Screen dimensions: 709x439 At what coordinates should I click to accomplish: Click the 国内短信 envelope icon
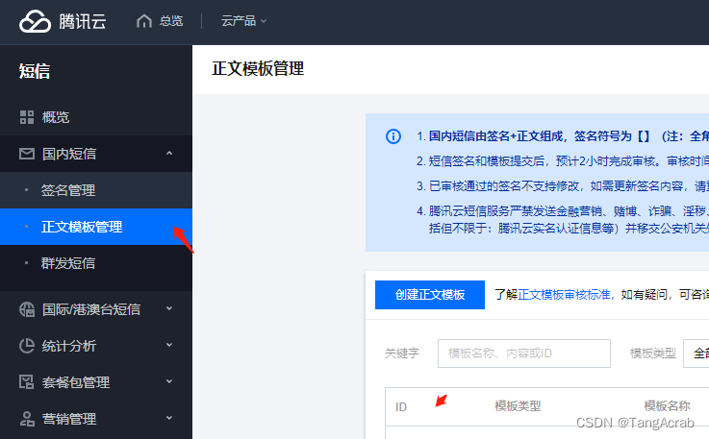(x=27, y=154)
